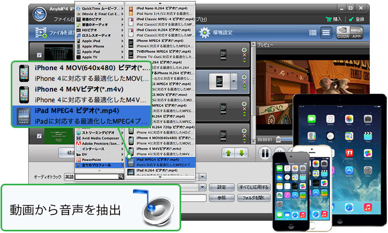The width and height of the screenshot is (388, 233).
Task: Select Apple iPhone category
Action: (100, 46)
